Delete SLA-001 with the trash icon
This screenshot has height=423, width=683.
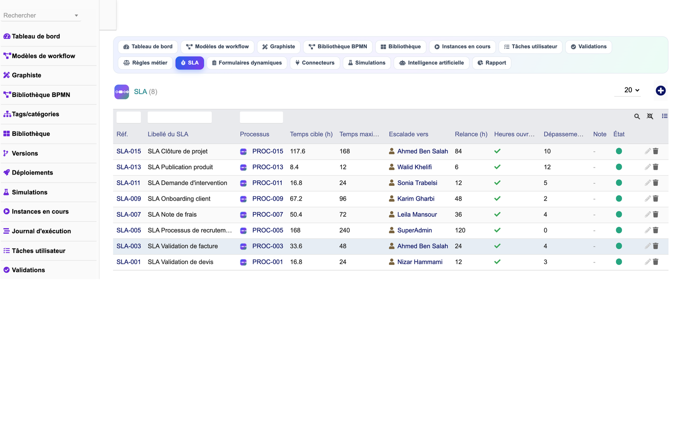click(x=656, y=262)
